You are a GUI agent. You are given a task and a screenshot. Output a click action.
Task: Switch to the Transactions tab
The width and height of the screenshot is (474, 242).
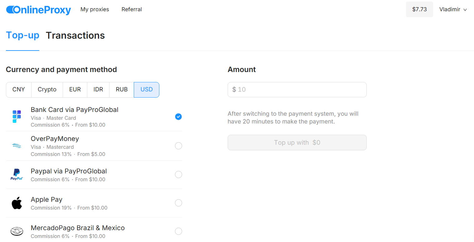(75, 36)
